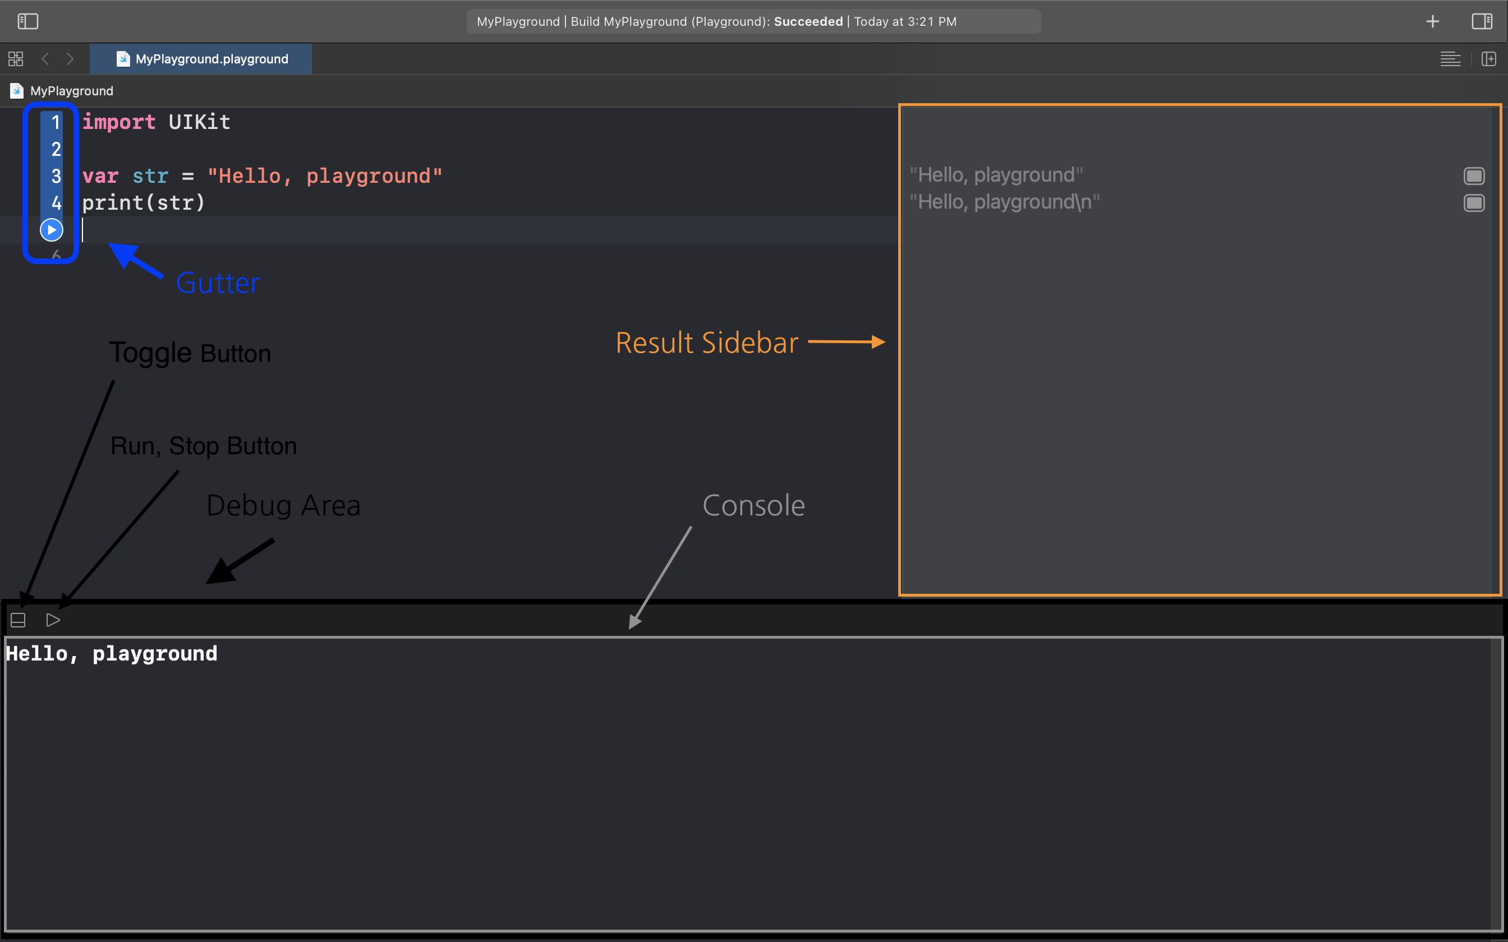Click the str variable name
1508x942 pixels.
click(x=150, y=176)
